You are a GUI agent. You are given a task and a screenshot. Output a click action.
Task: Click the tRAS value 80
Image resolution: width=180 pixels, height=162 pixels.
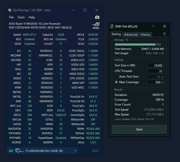point(30,69)
